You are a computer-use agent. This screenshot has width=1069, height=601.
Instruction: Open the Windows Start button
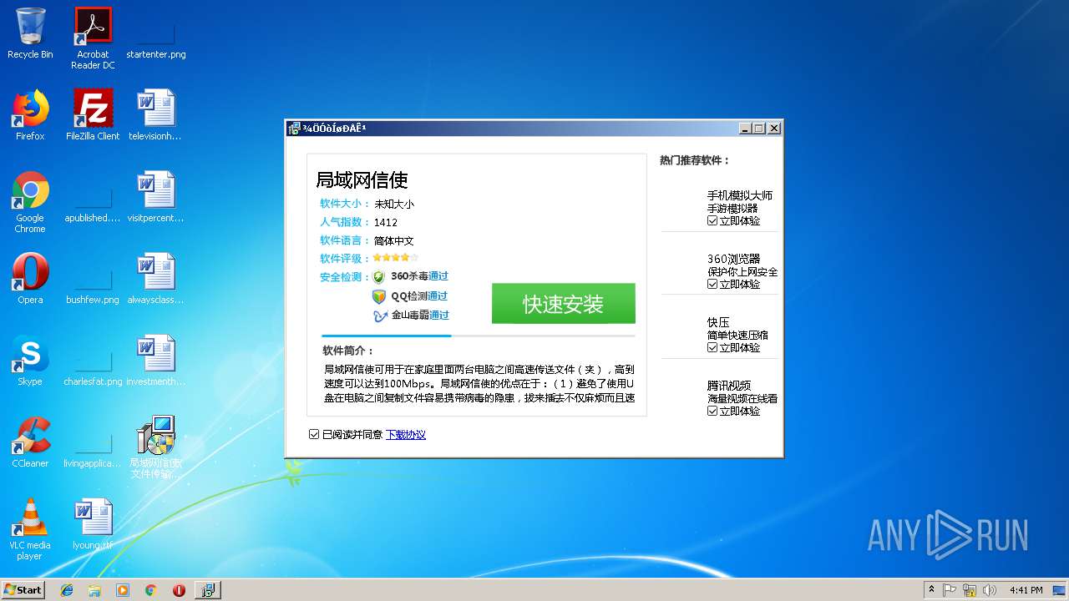point(23,590)
